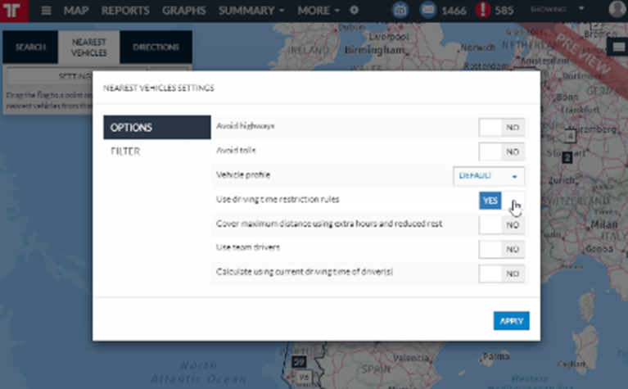Toggle Avoid tolls switch
The image size is (628, 389).
(x=501, y=152)
